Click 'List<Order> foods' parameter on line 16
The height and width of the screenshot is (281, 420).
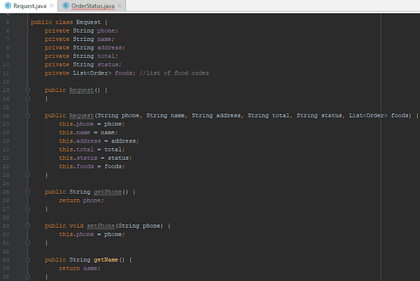379,116
